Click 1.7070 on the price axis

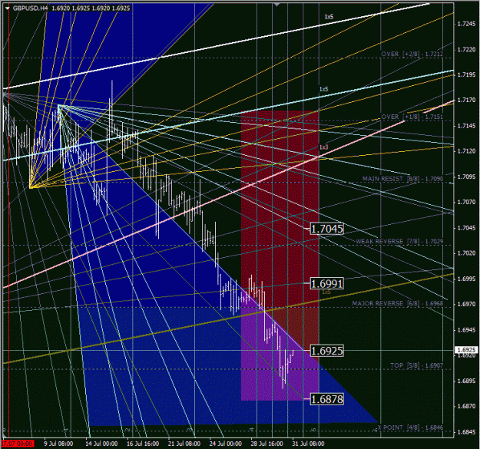[466, 202]
